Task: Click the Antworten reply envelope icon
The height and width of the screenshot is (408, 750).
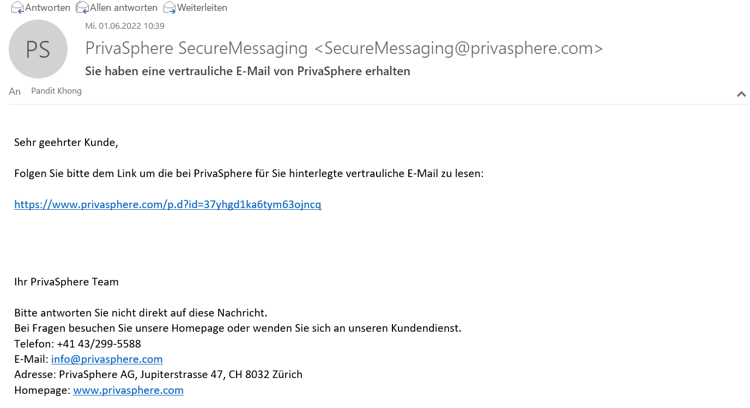Action: (x=17, y=8)
